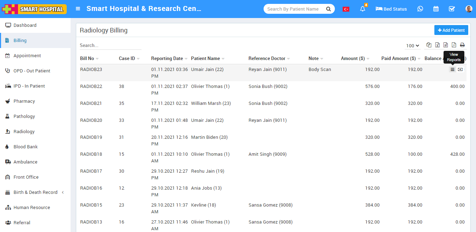The image size is (476, 232).
Task: Export the table as PDF
Action: coord(454,45)
